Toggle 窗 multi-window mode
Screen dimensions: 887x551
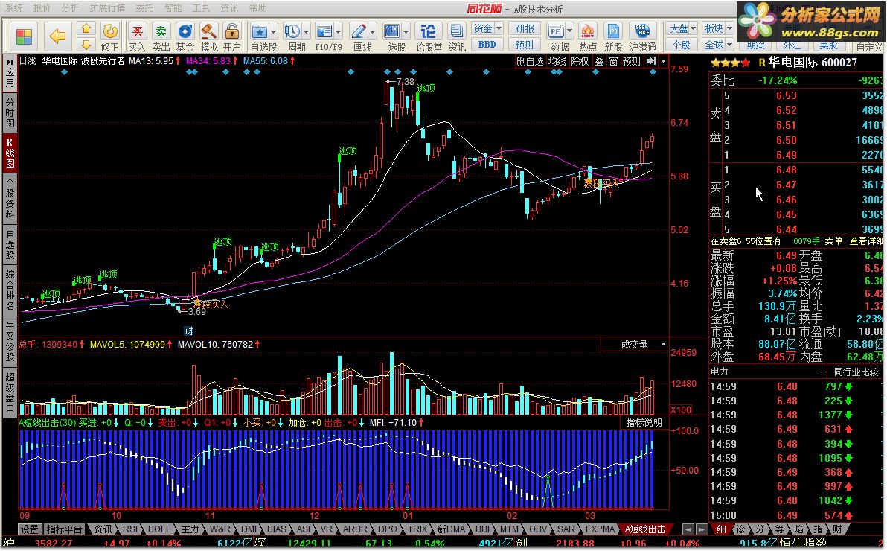click(x=613, y=61)
